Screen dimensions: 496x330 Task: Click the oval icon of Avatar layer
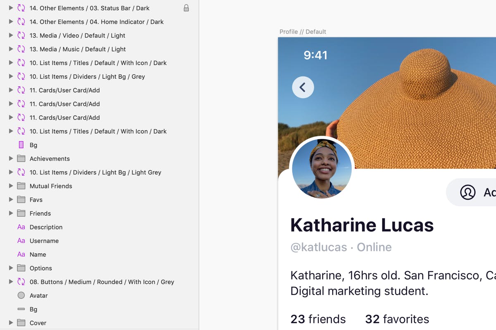coord(21,295)
